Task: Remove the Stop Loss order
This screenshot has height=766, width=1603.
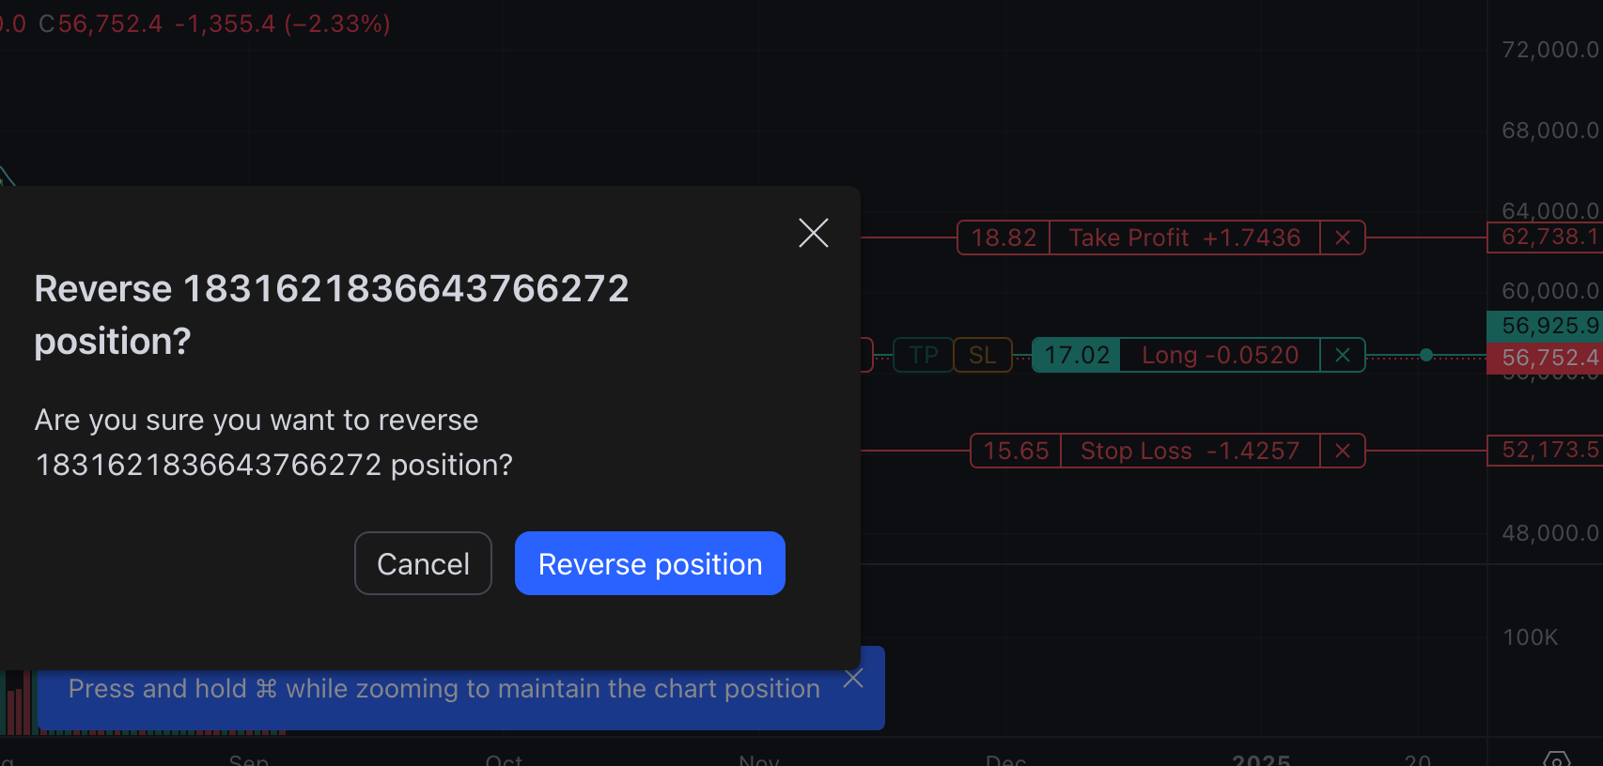Action: pyautogui.click(x=1343, y=452)
